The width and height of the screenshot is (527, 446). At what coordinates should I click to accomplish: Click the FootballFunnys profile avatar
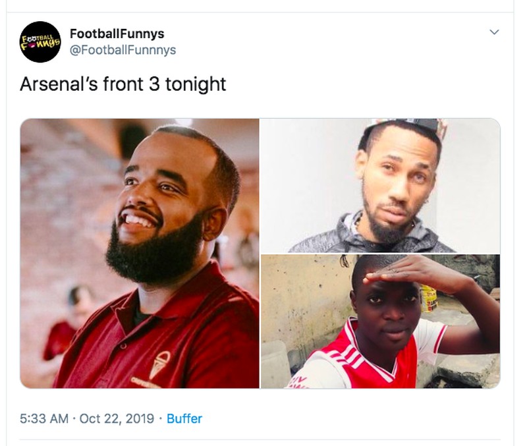[40, 42]
